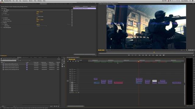Expand the Scale property
Image resolution: width=195 pixels, height=109 pixels.
click(2, 13)
